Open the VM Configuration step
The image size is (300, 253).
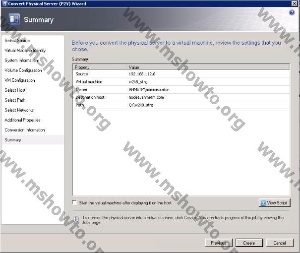pos(20,80)
